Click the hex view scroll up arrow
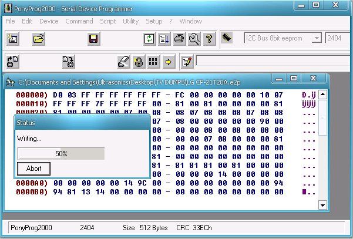 (x=322, y=95)
